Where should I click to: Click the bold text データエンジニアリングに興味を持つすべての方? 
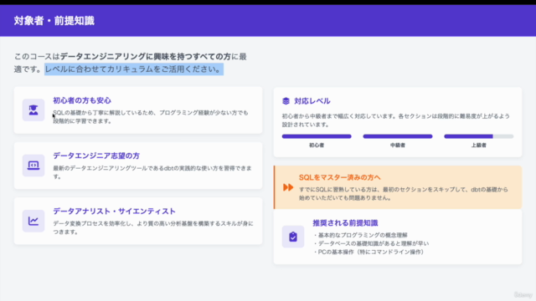pos(145,57)
